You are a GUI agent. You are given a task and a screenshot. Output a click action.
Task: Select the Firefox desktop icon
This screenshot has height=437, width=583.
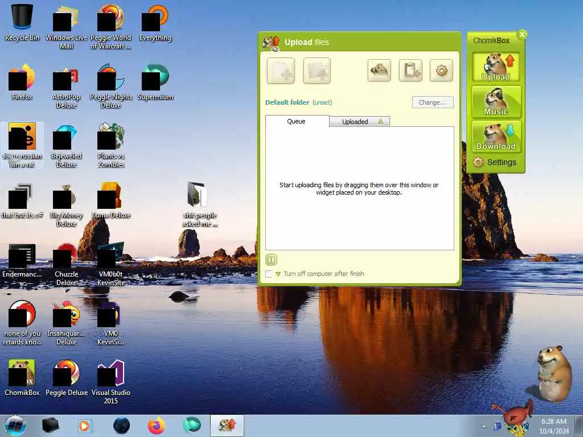22,82
